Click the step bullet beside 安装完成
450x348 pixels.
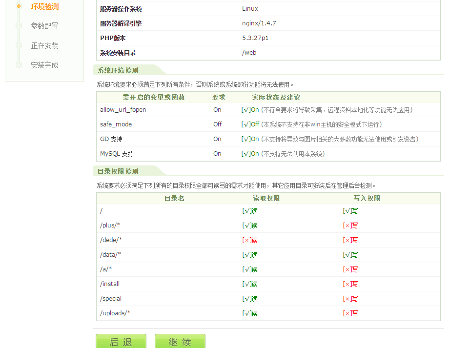tap(19, 65)
